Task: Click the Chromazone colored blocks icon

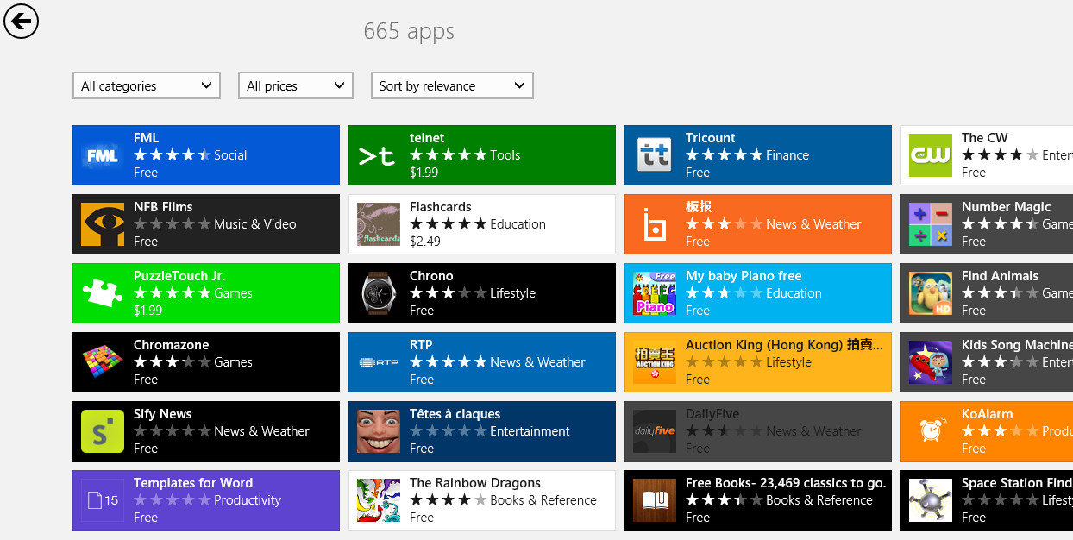Action: coord(103,362)
